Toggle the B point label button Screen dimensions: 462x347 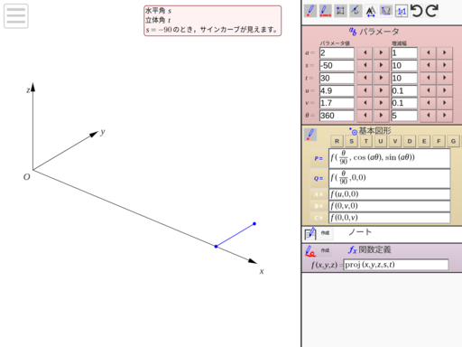(319, 206)
